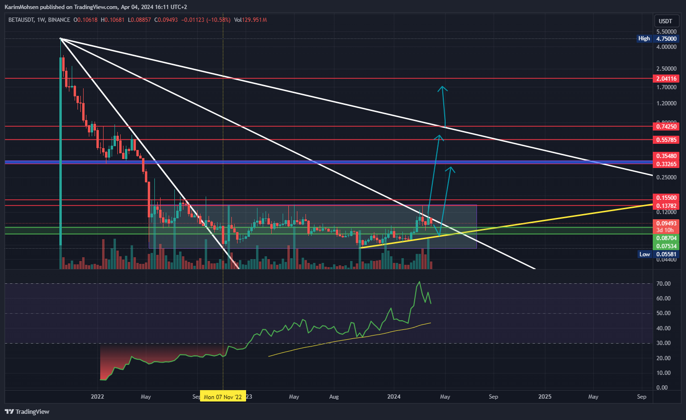Screen dimensions: 686x420
Task: Select the green 0.07534 price label
Action: pos(666,246)
